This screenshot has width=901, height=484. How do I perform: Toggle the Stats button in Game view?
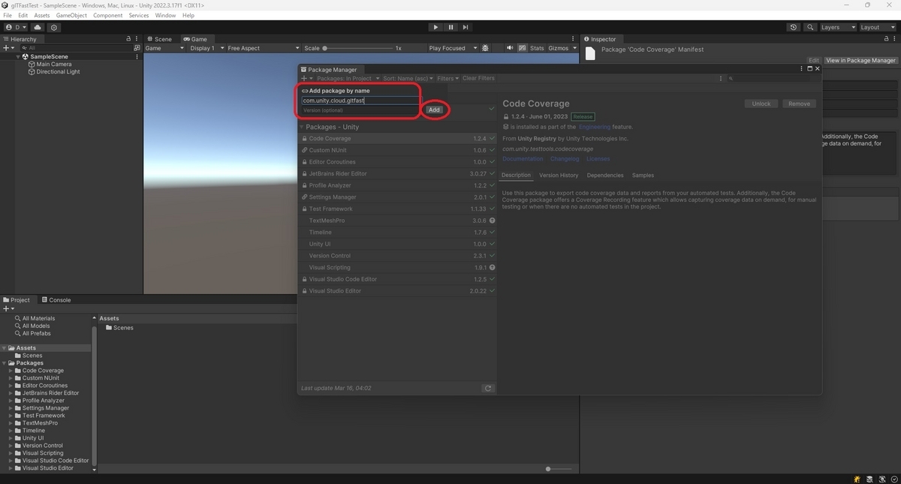(537, 48)
